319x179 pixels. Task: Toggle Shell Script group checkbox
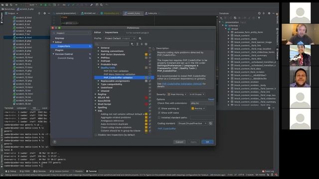tap(150, 104)
